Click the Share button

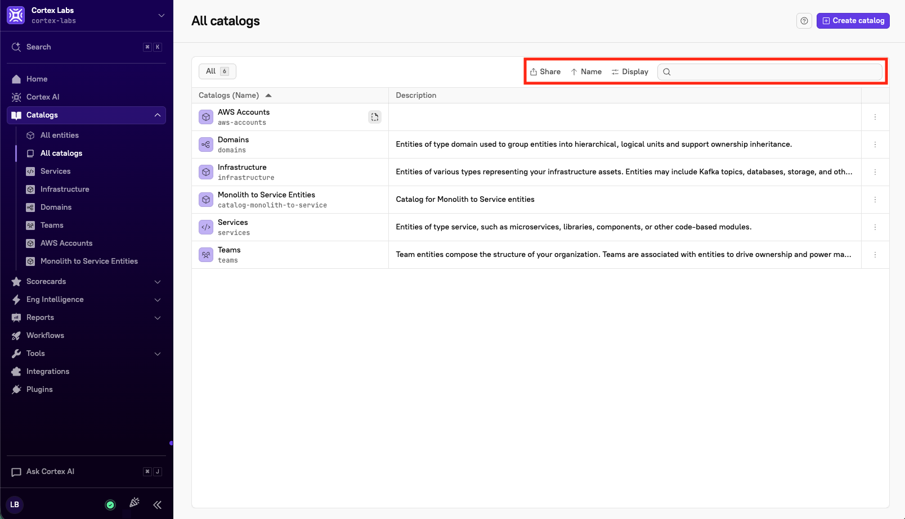pyautogui.click(x=545, y=72)
